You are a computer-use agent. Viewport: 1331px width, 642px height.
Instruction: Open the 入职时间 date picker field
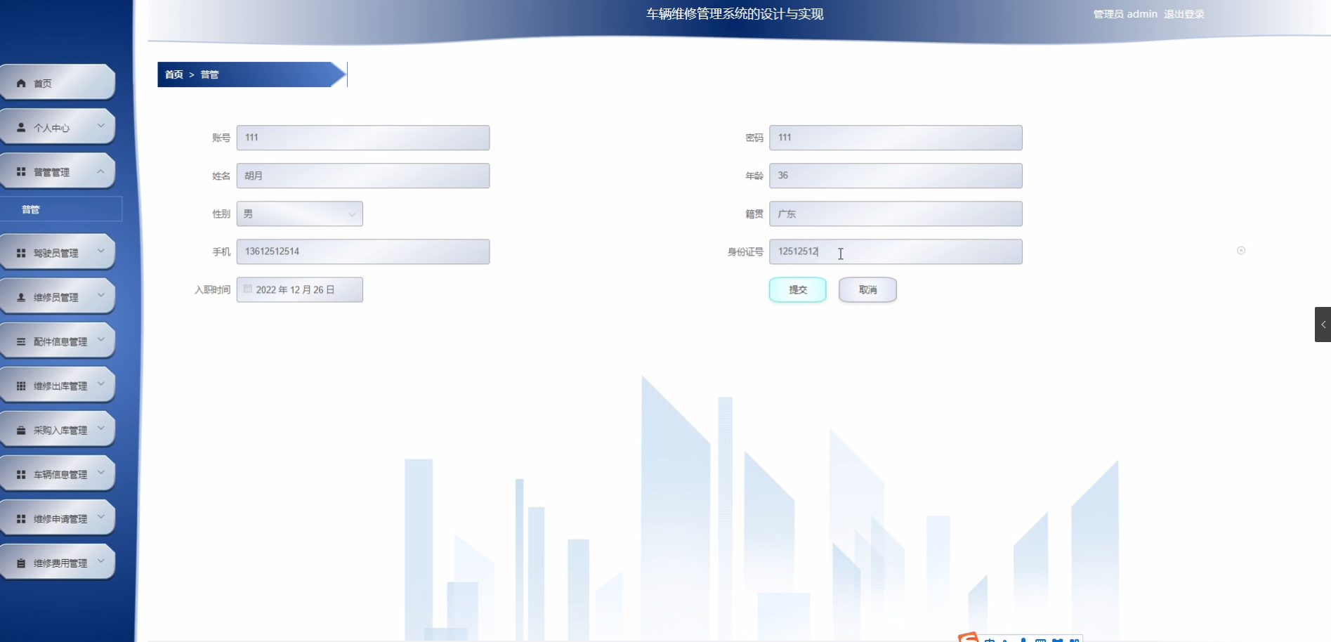click(x=300, y=289)
